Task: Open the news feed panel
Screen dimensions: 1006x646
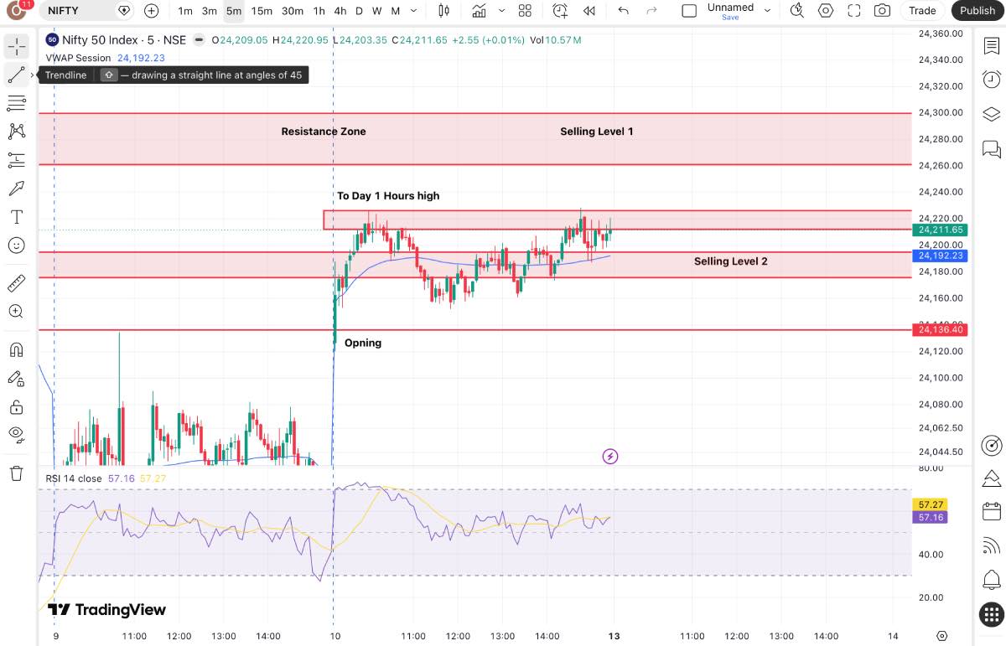Action: pos(992,545)
